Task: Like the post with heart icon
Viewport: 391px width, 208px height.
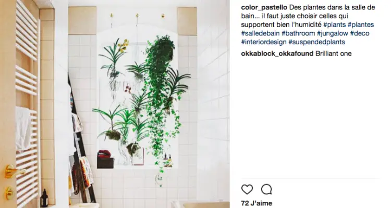Action: click(247, 190)
